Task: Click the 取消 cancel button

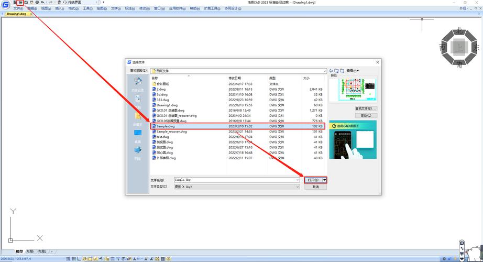Action: (x=315, y=187)
